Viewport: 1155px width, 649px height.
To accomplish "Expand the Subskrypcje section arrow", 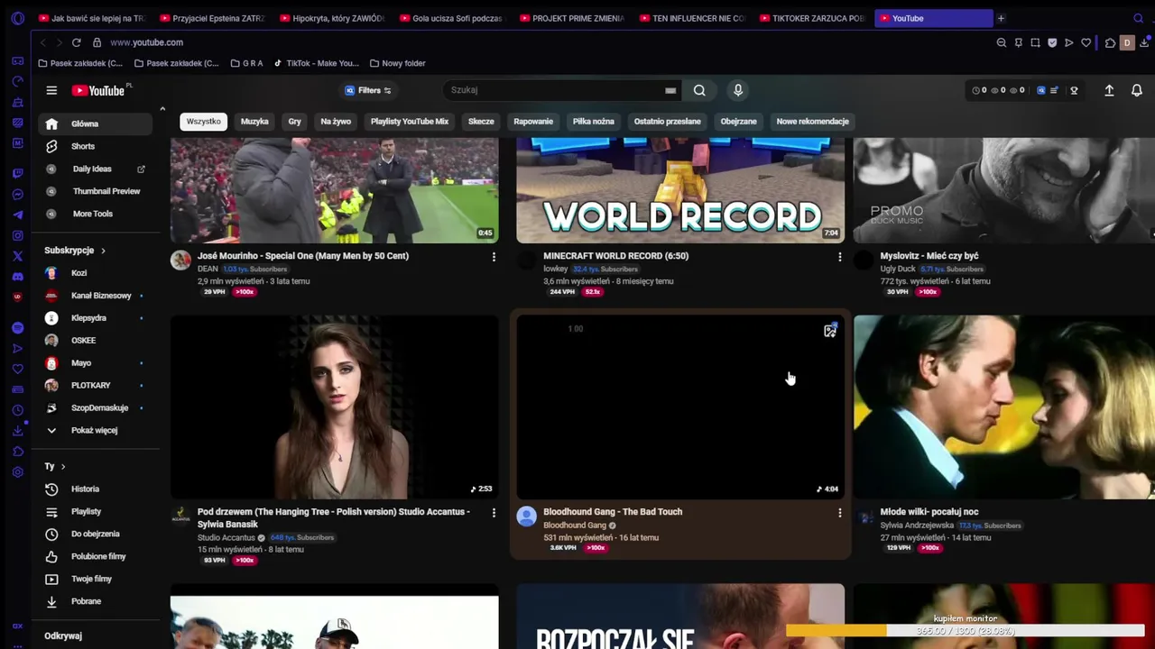I will coord(103,251).
